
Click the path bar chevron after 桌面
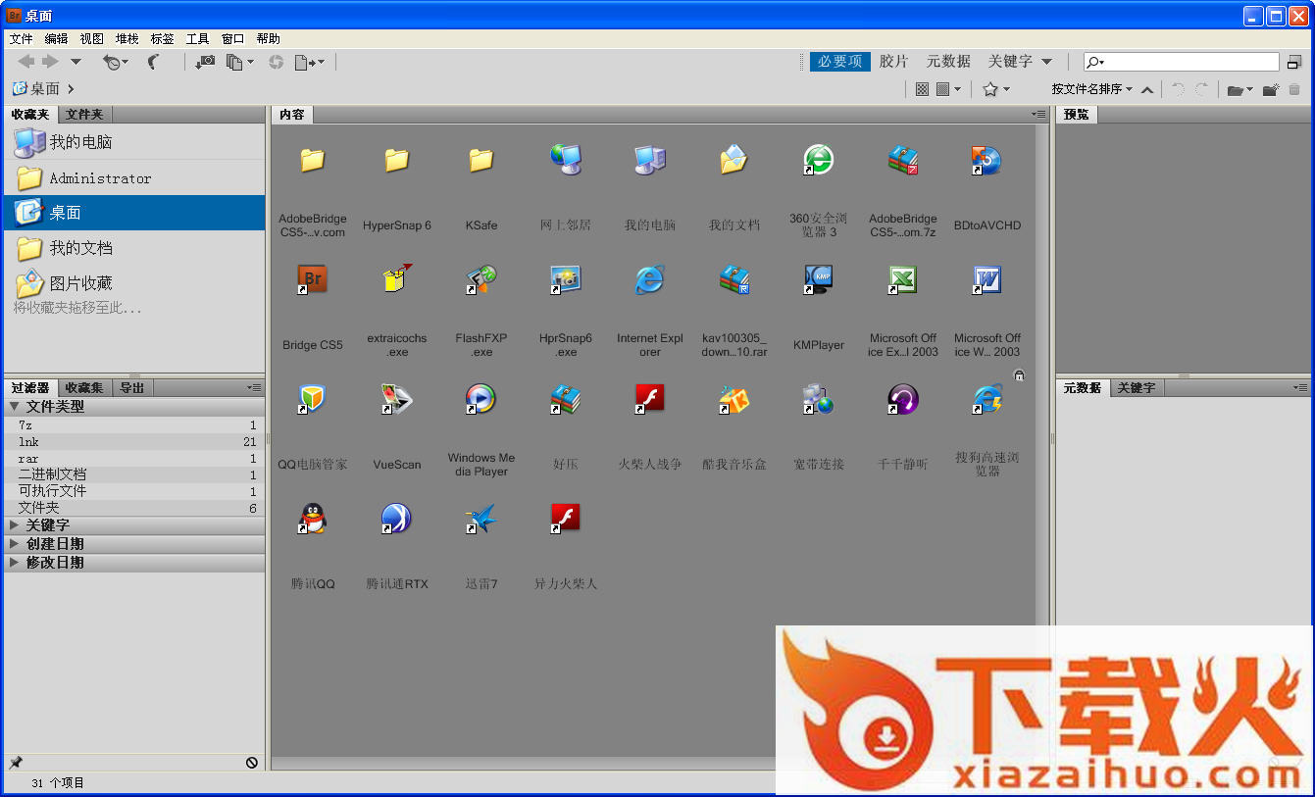tap(72, 89)
